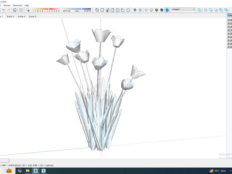The width and height of the screenshot is (232, 174).
Task: Toggle the Back Edges style icon
Action: pyautogui.click(x=140, y=10)
